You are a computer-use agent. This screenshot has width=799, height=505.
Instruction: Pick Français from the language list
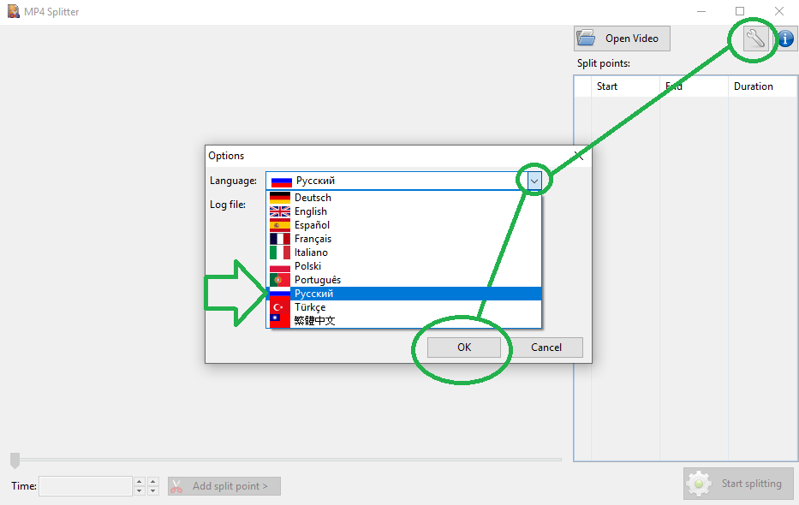tap(313, 239)
